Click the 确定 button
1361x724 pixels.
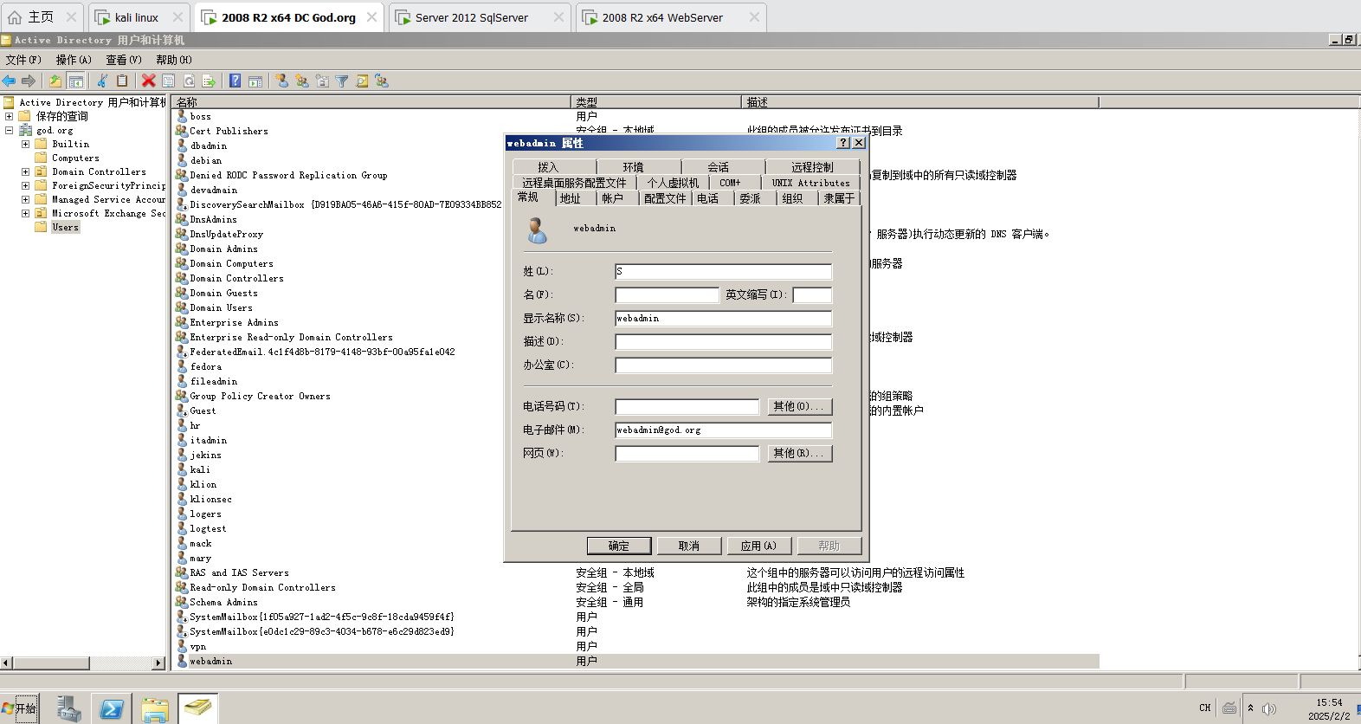pos(619,546)
